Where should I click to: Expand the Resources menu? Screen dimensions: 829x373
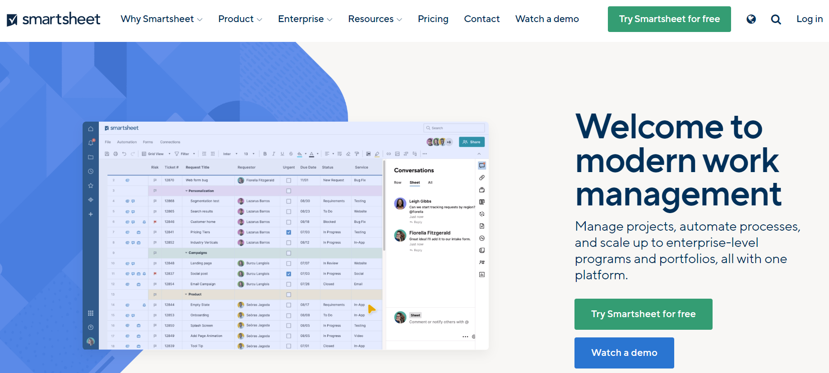pos(375,19)
